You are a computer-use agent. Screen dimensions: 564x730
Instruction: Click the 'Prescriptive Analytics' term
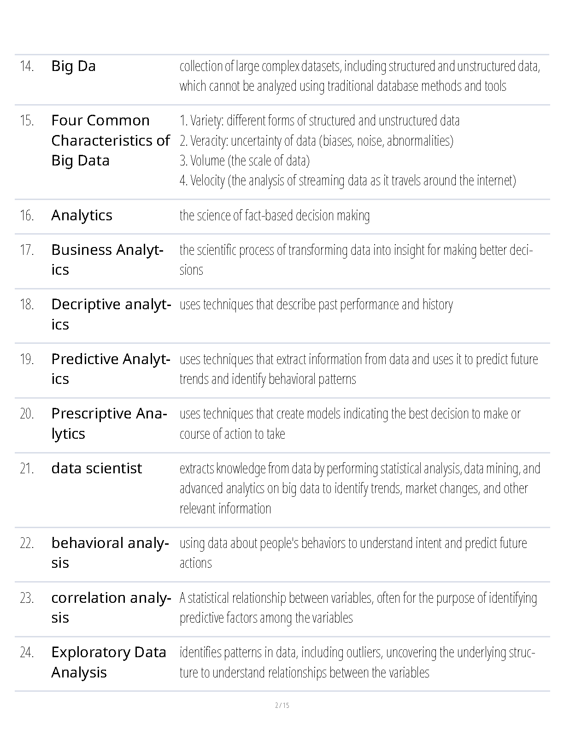pos(109,423)
